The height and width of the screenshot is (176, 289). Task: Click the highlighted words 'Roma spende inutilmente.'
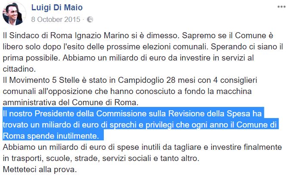(51, 136)
